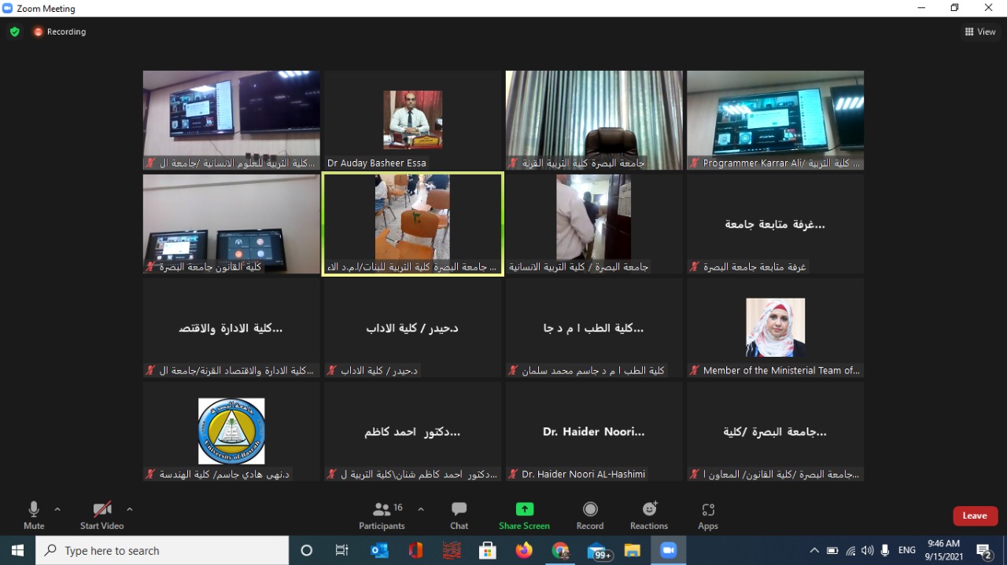
Task: Expand video options arrow beside Start Video
Action: (x=130, y=509)
